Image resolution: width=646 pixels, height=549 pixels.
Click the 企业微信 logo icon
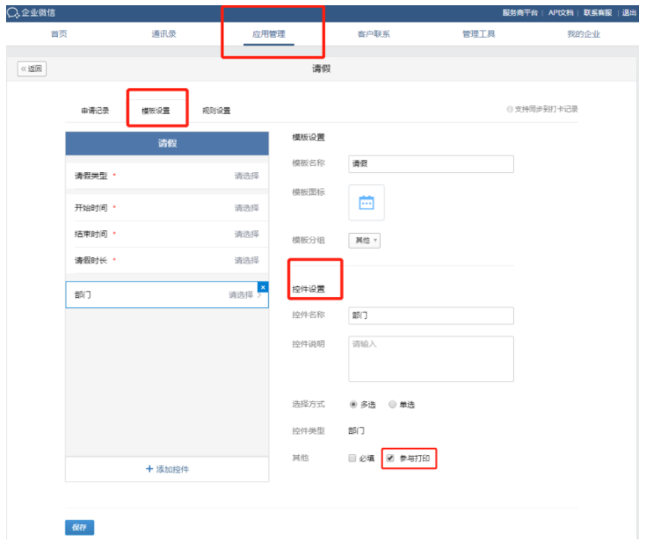tap(13, 13)
